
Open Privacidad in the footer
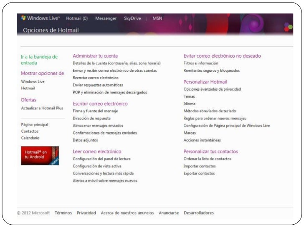click(x=86, y=213)
